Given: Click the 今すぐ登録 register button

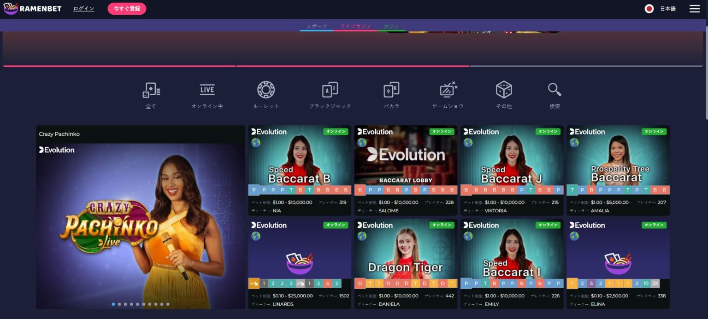Looking at the screenshot, I should click(127, 9).
